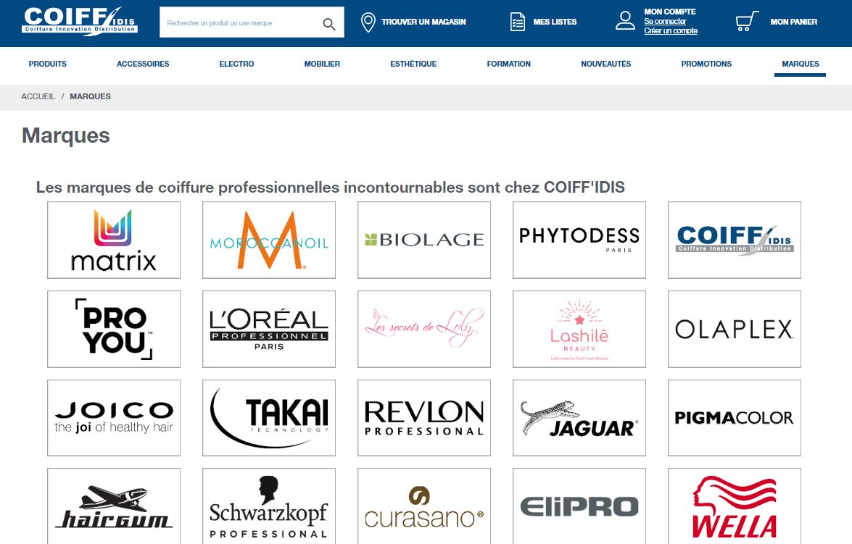Open the Accessoires menu
The image size is (852, 544).
[x=143, y=64]
